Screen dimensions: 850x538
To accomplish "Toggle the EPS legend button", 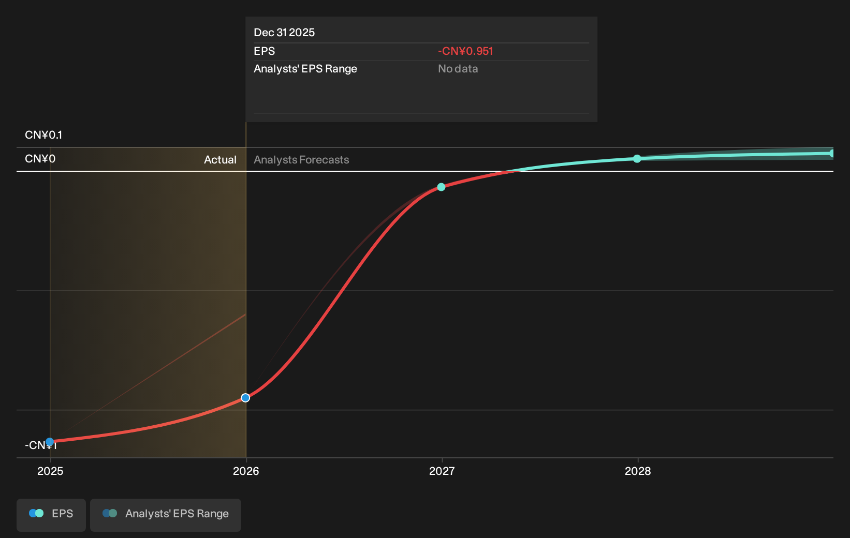I will click(51, 515).
